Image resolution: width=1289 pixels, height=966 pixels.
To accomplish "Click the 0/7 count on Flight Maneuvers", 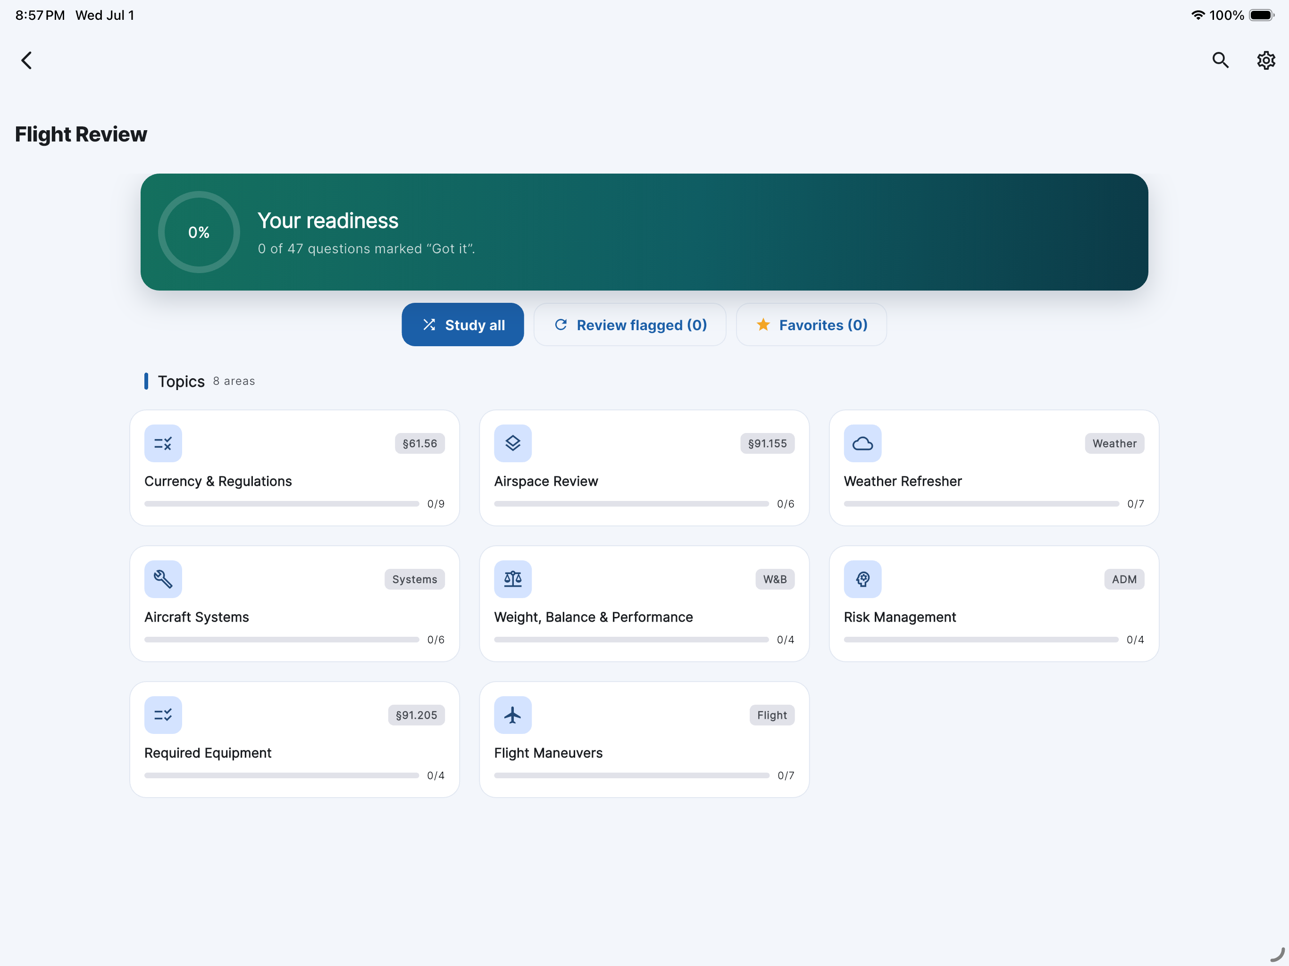I will 786,775.
